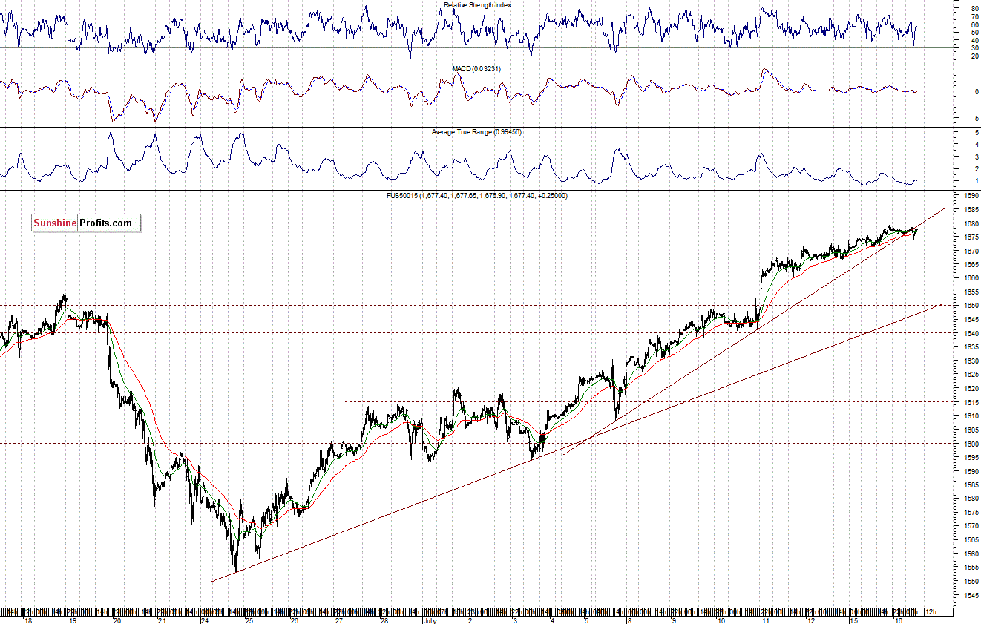
Task: Click the 1545 price axis label
Action: coord(971,595)
